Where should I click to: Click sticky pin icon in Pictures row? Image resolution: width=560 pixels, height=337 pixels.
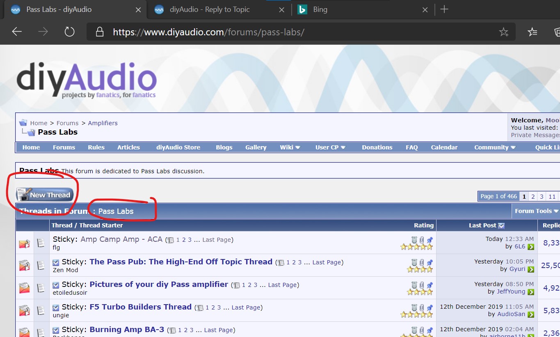pyautogui.click(x=430, y=285)
